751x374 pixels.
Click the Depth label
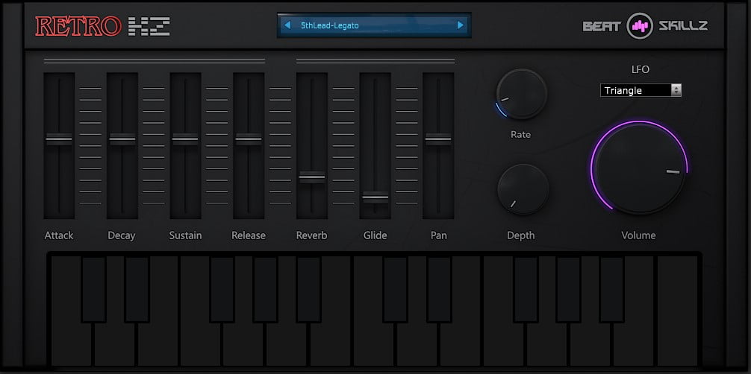tap(521, 235)
